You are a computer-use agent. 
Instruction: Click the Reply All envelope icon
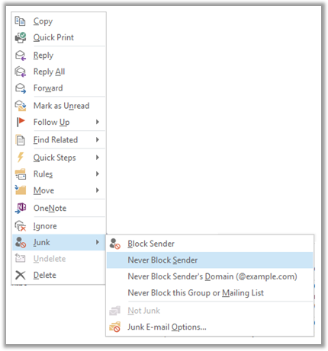(x=21, y=72)
